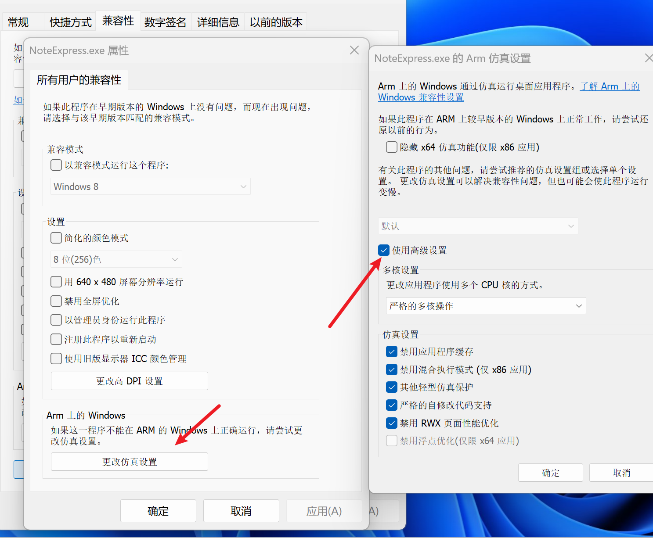Open the 快捷方式 tab
The image size is (653, 538).
pyautogui.click(x=71, y=22)
